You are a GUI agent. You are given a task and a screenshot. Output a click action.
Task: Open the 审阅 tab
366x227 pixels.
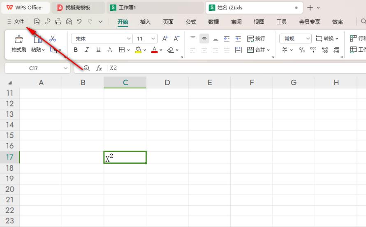pos(236,22)
